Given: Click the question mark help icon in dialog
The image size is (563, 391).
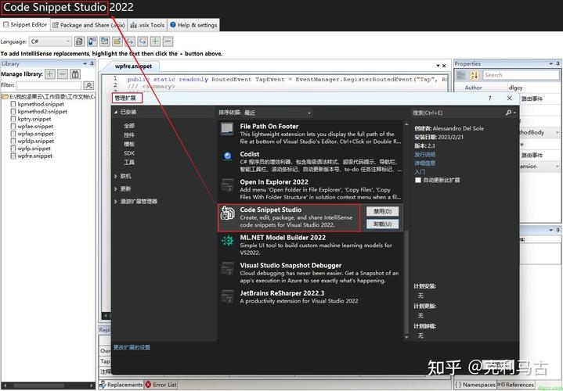Looking at the screenshot, I should click(489, 98).
